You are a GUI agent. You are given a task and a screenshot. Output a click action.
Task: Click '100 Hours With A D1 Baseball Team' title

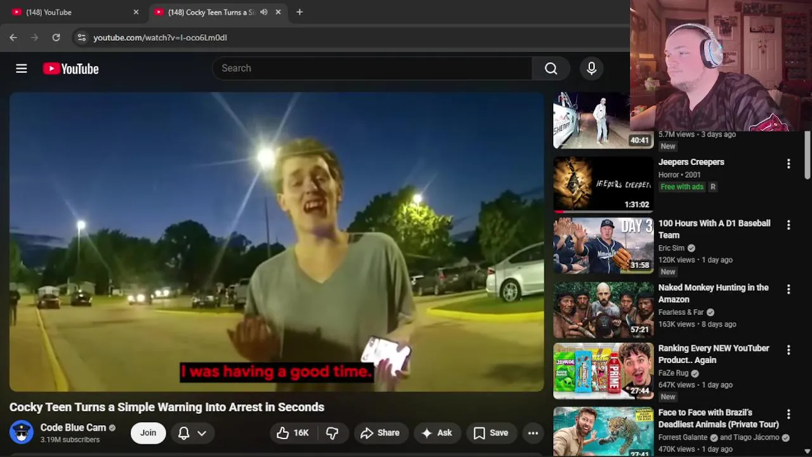point(714,229)
